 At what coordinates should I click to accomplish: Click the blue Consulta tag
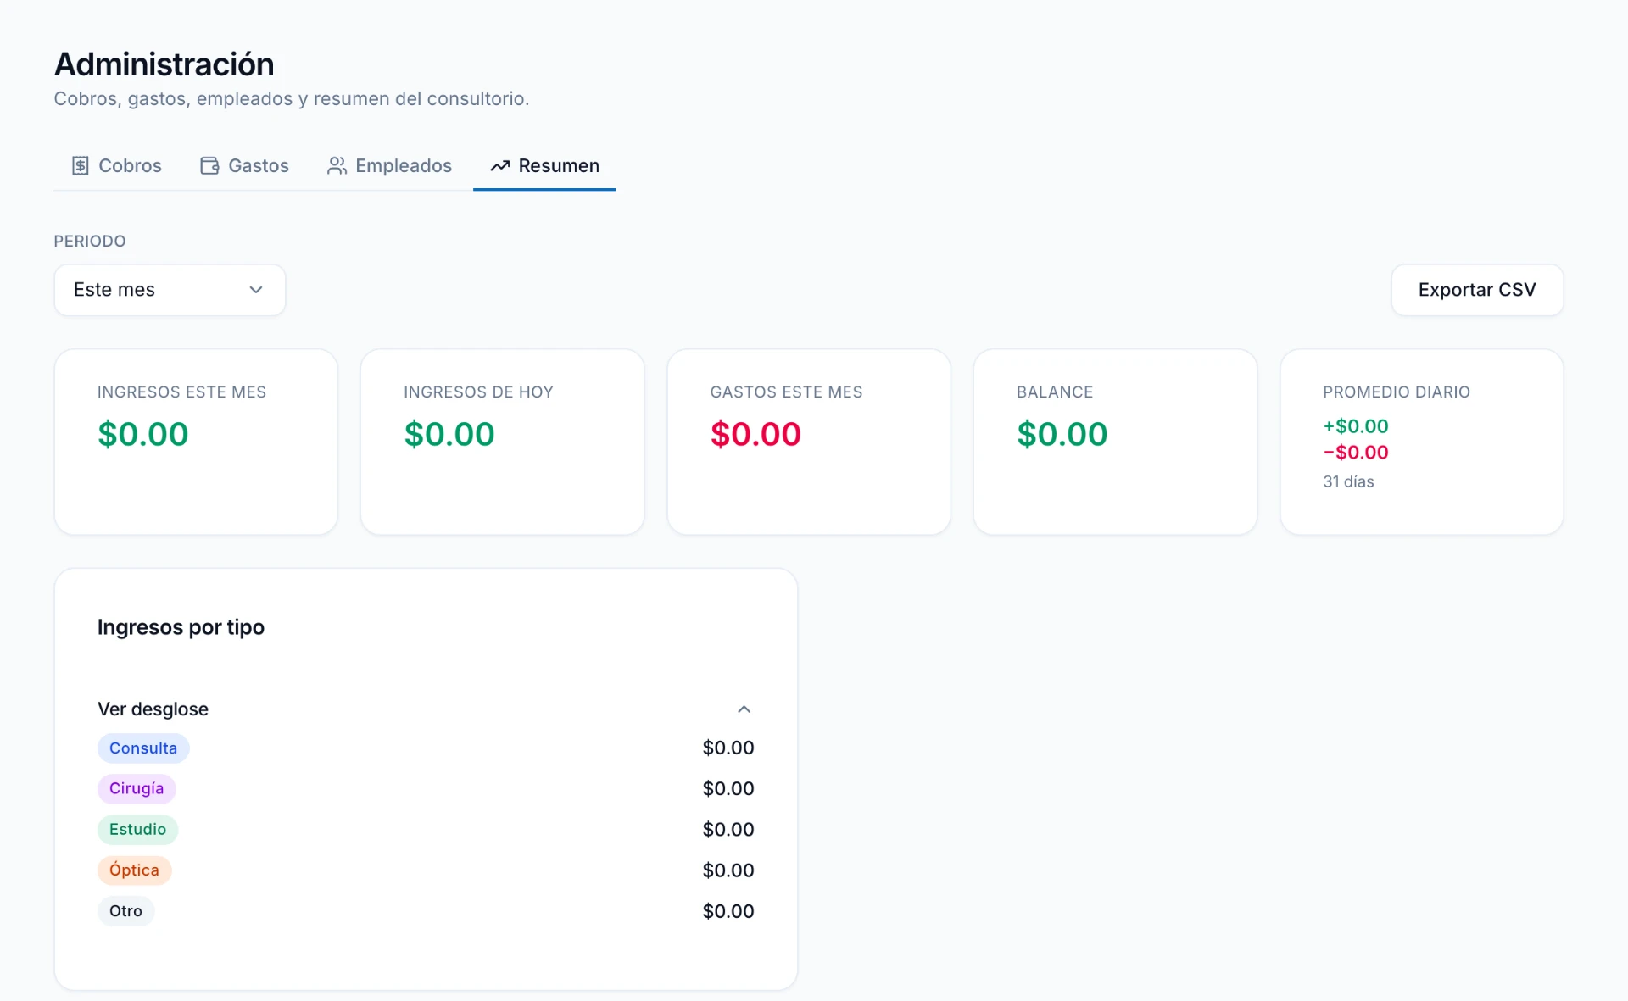point(143,748)
